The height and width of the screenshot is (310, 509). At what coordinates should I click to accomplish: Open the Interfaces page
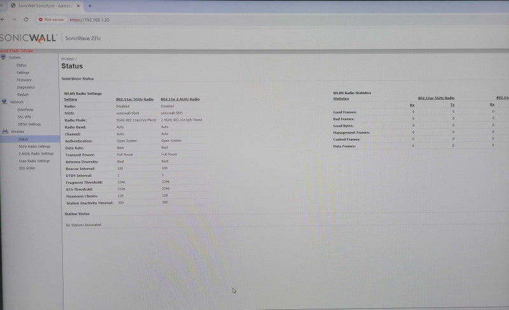pos(25,109)
